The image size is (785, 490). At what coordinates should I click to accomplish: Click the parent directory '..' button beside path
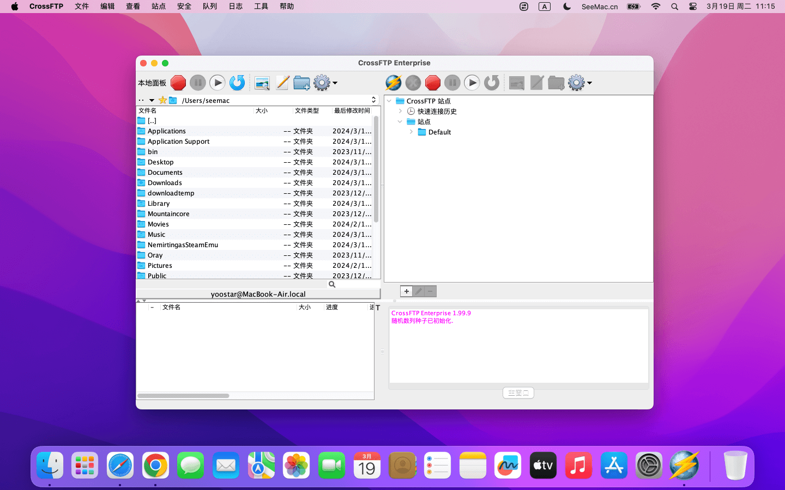click(141, 100)
